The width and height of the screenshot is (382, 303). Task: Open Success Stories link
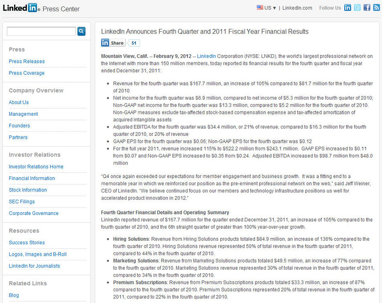pyautogui.click(x=27, y=242)
